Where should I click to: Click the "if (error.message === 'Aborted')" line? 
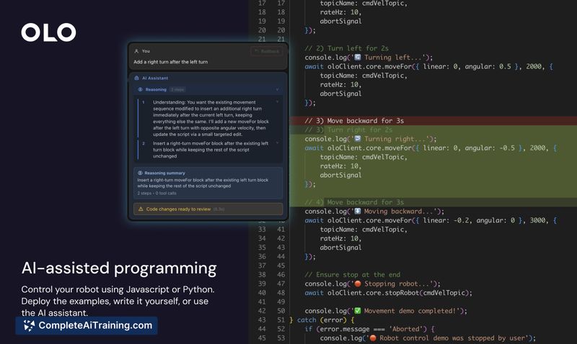[x=369, y=329]
